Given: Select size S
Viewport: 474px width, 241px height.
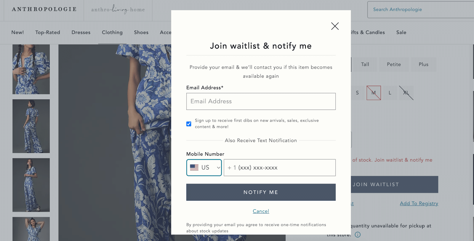Looking at the screenshot, I should tap(357, 93).
